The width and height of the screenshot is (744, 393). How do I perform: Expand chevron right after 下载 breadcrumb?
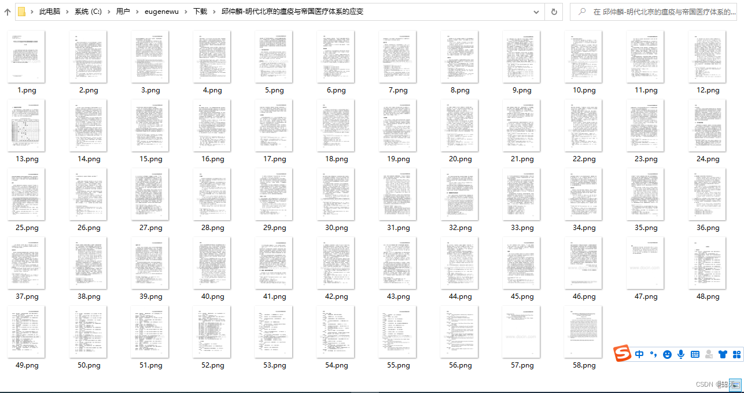215,12
